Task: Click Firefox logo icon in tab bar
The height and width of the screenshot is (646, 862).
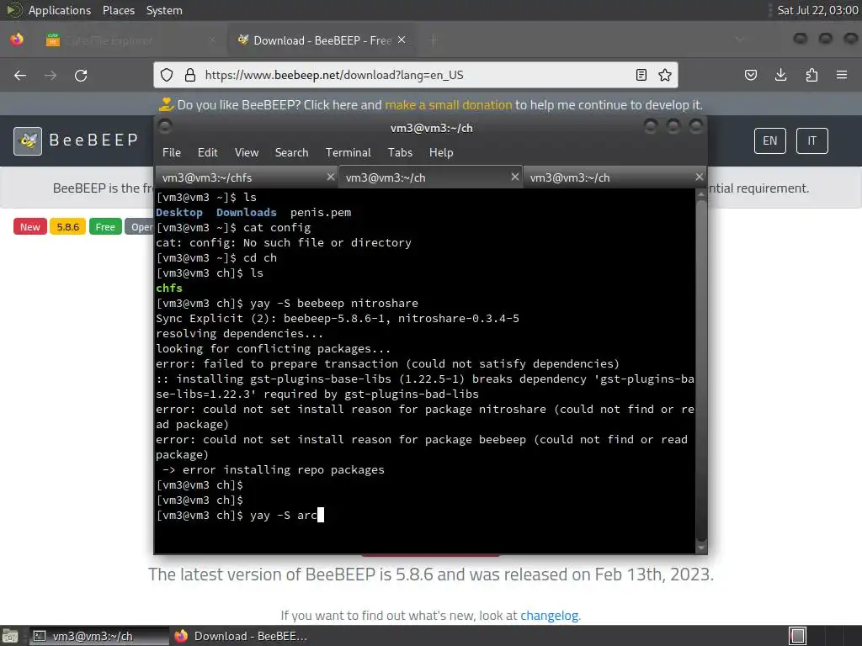Action: click(17, 40)
